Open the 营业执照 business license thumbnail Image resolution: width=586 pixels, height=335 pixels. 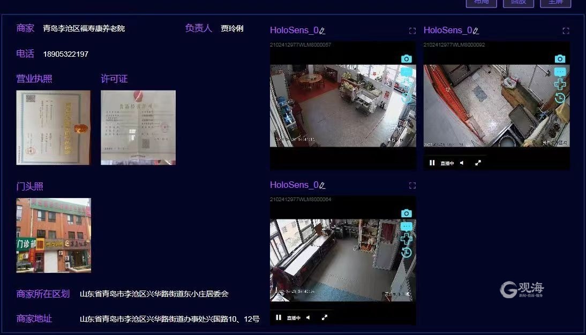(x=54, y=127)
